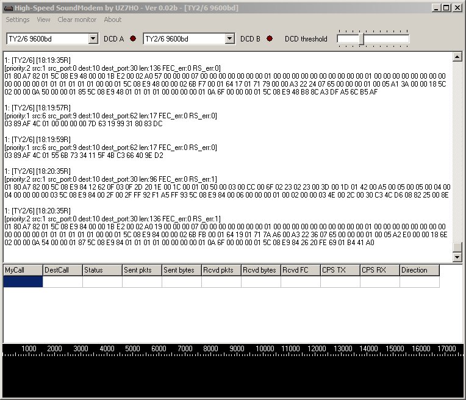Click the DCD B red indicator light
Image resolution: width=466 pixels, height=400 pixels.
[x=270, y=38]
